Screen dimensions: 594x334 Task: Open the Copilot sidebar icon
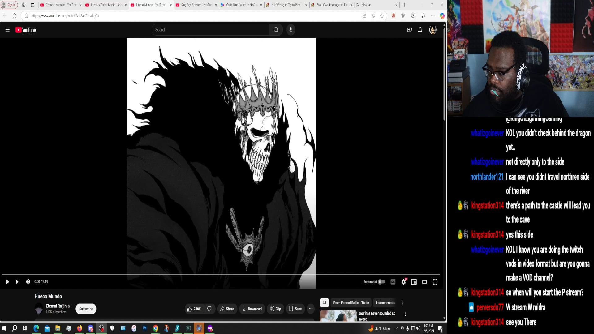pyautogui.click(x=442, y=16)
